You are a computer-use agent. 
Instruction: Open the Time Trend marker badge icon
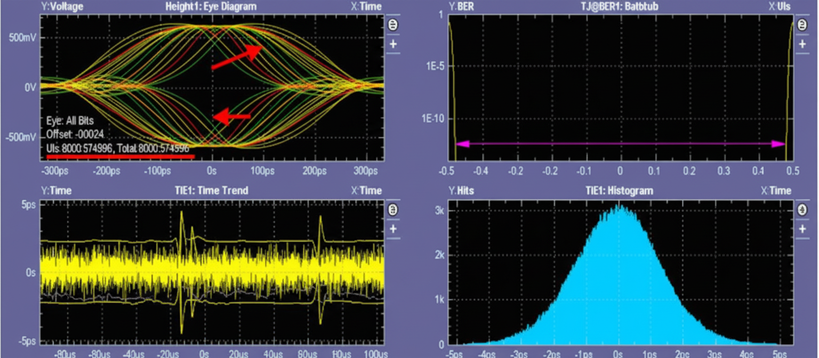point(392,209)
